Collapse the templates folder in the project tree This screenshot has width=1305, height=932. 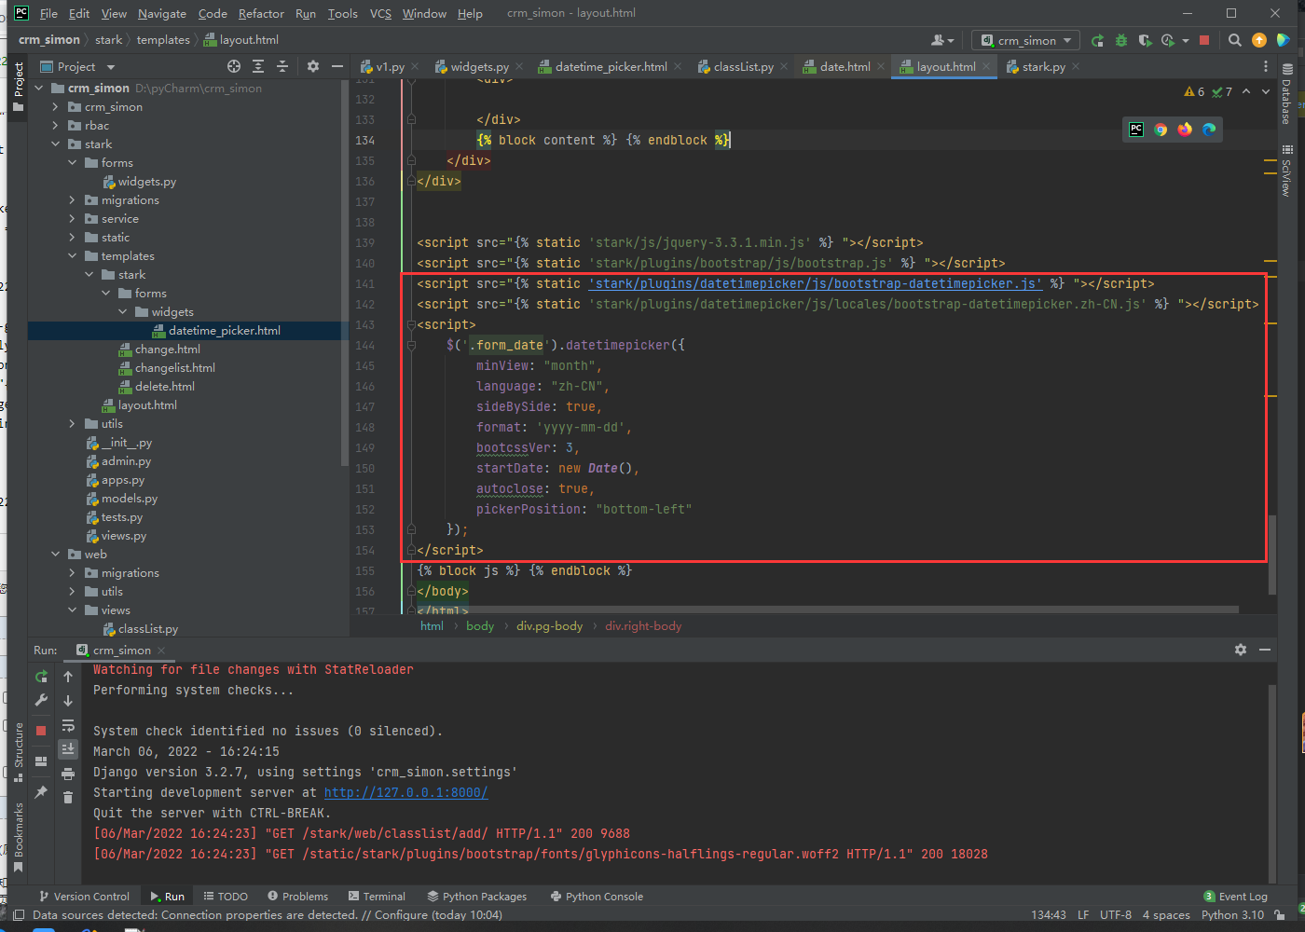click(x=72, y=256)
